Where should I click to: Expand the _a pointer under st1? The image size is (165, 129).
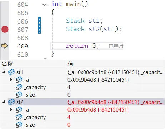click(x=11, y=79)
